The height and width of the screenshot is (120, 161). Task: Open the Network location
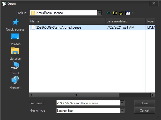click(x=15, y=83)
